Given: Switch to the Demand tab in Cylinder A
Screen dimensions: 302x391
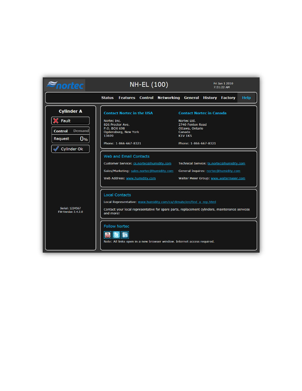Looking at the screenshot, I should [x=81, y=131].
